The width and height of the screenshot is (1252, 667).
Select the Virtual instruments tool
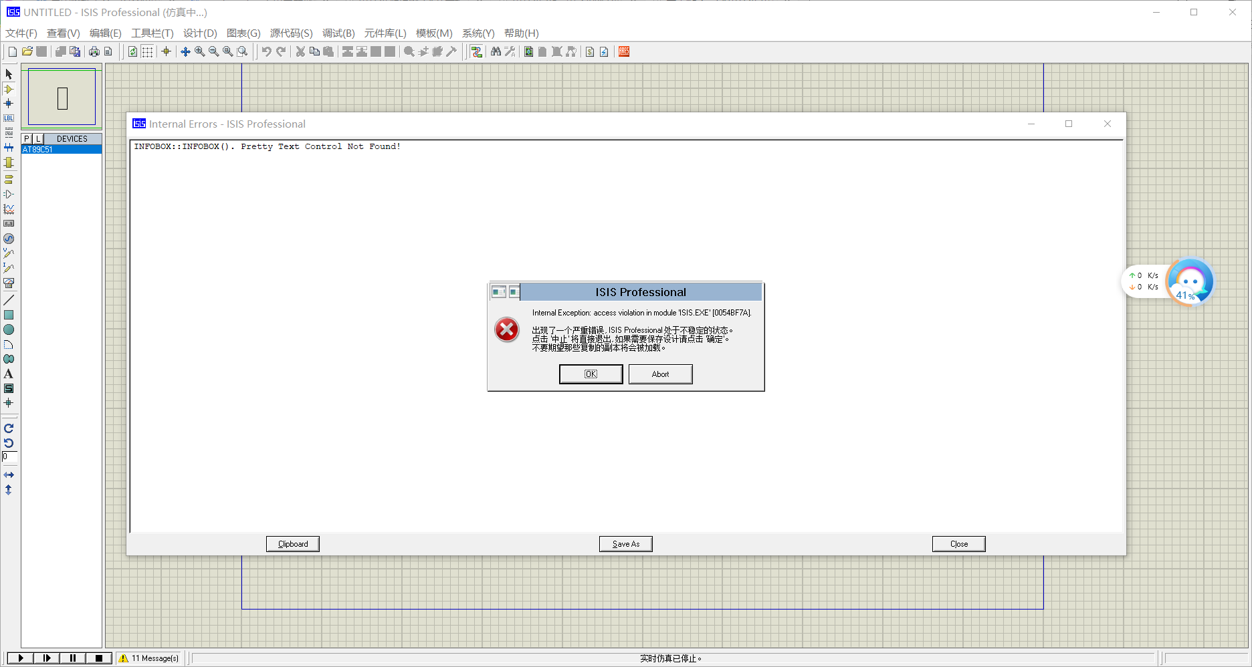9,283
